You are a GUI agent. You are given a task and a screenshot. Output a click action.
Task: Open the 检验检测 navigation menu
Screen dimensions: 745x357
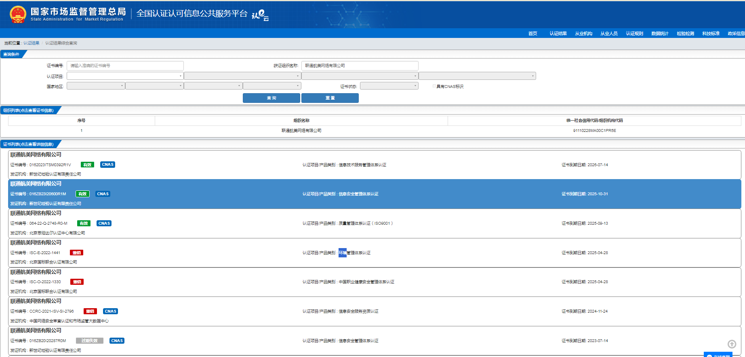tap(685, 33)
